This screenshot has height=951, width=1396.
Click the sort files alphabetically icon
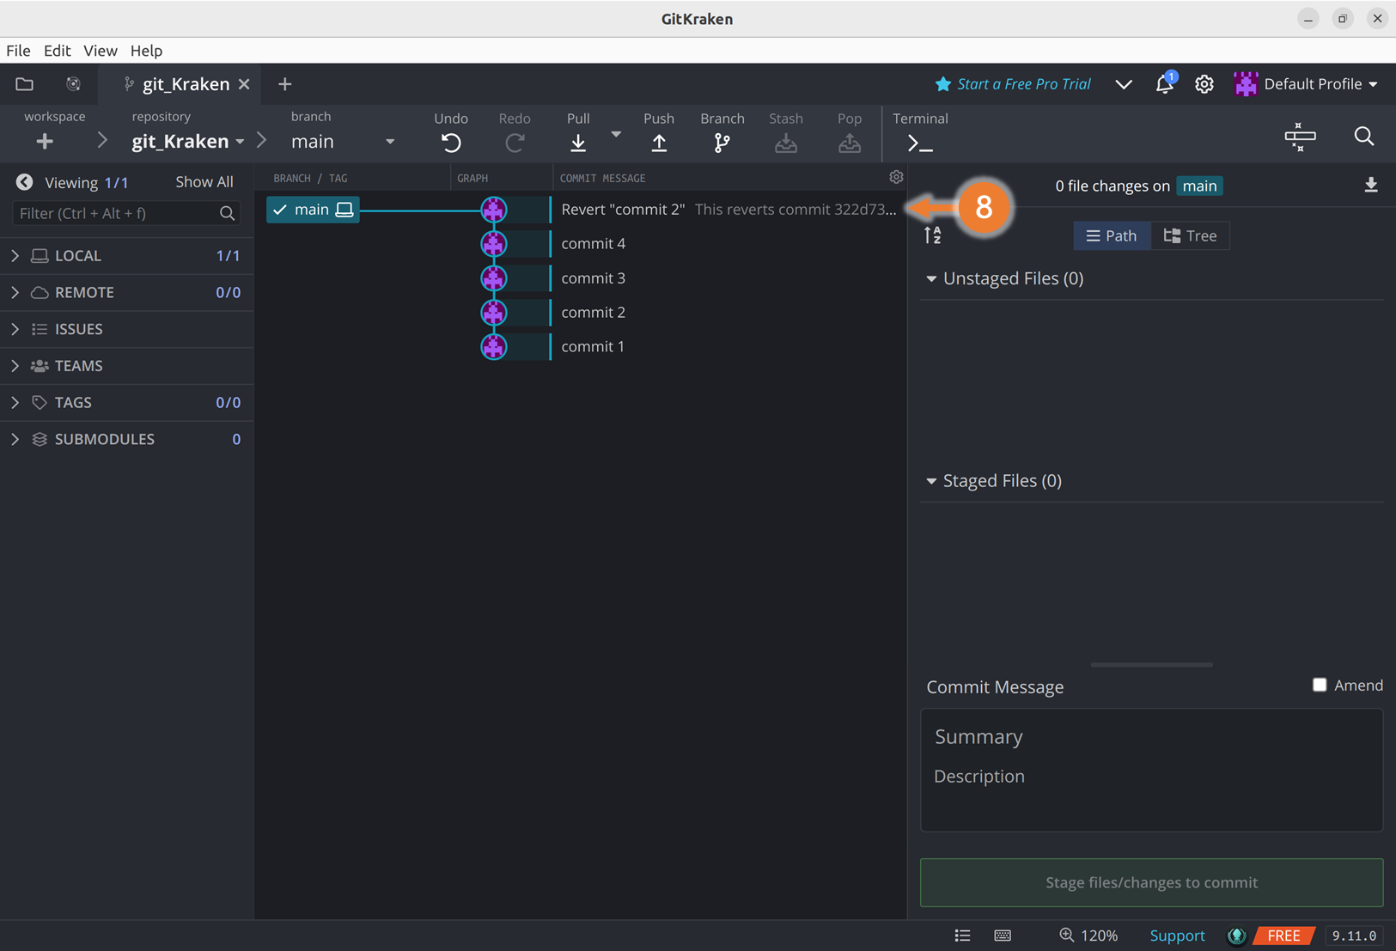click(x=932, y=235)
